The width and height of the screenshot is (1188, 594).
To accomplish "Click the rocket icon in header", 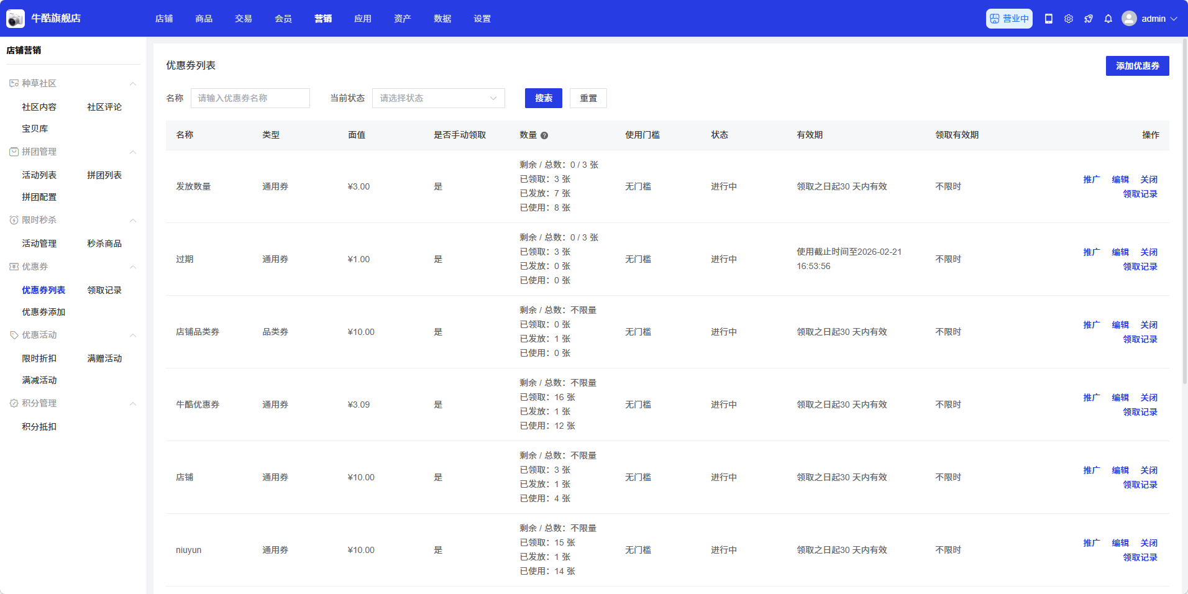I will (x=1089, y=19).
